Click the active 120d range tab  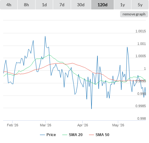pos(102,5)
